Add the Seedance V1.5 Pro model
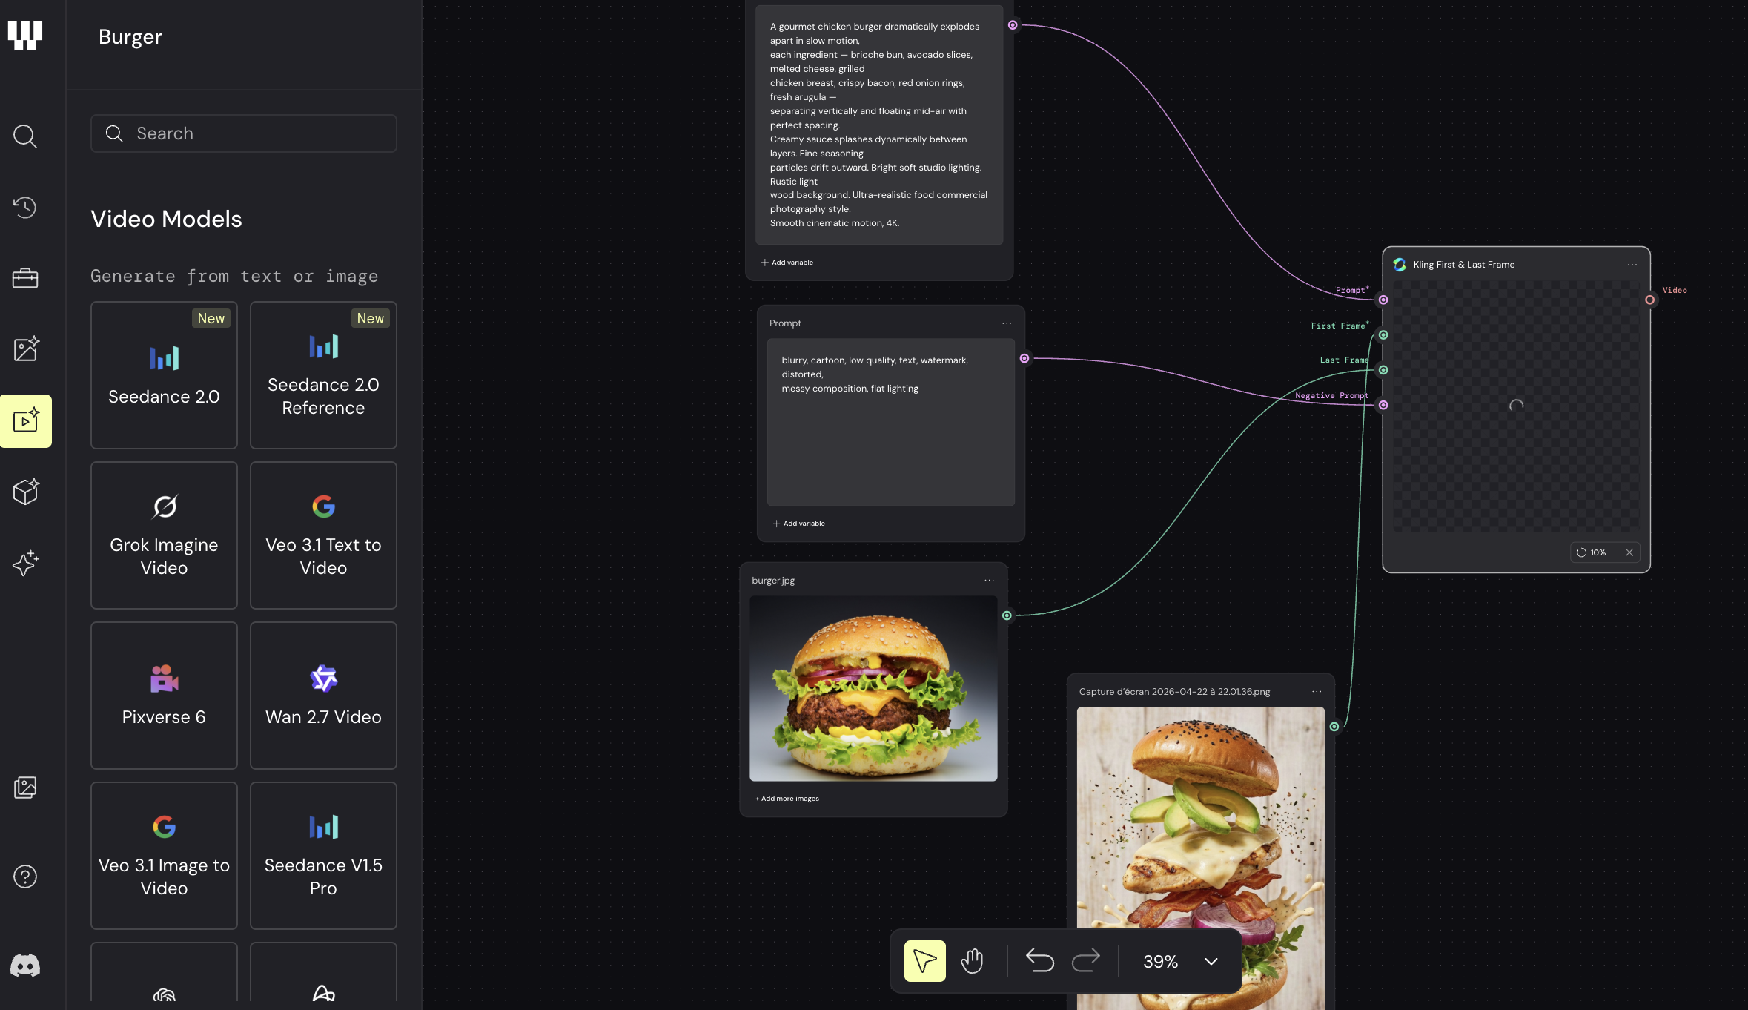1748x1010 pixels. (323, 856)
